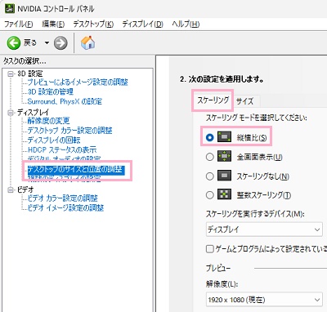Click the スケーリングなし mode icon
Viewport: 327px width, 312px height.
(x=224, y=176)
